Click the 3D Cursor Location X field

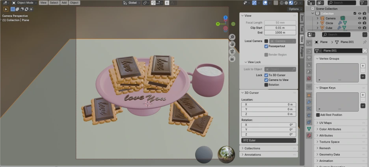click(268, 105)
